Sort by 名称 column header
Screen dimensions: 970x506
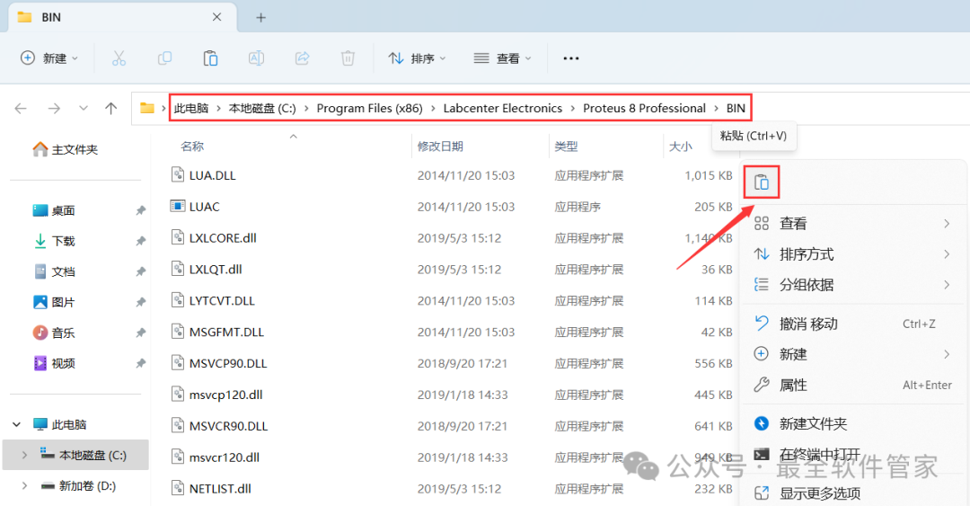tap(192, 146)
